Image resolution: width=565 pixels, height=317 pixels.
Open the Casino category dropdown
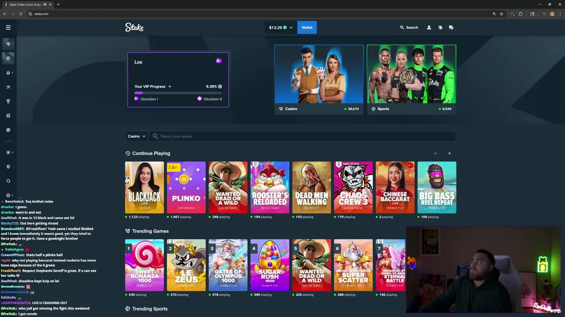136,136
